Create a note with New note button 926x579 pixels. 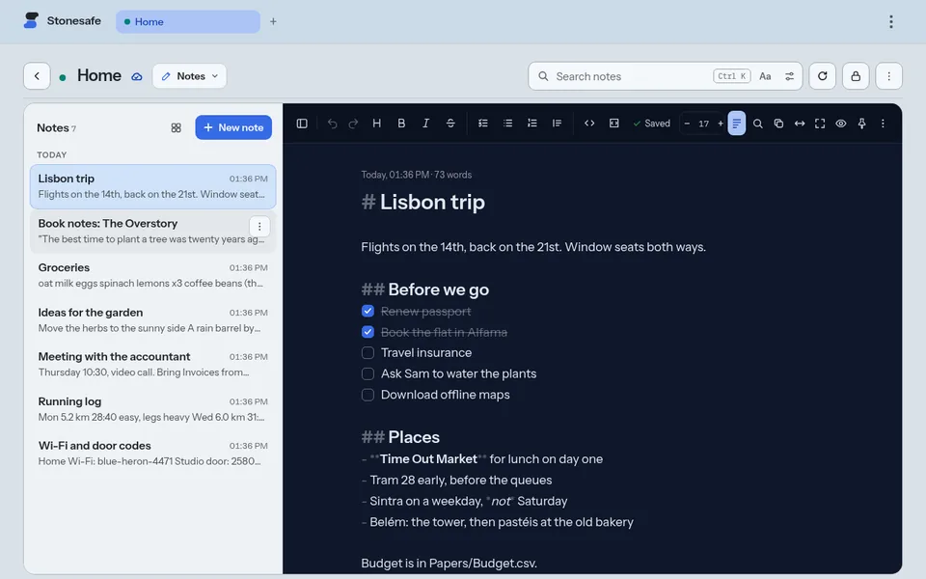(233, 127)
